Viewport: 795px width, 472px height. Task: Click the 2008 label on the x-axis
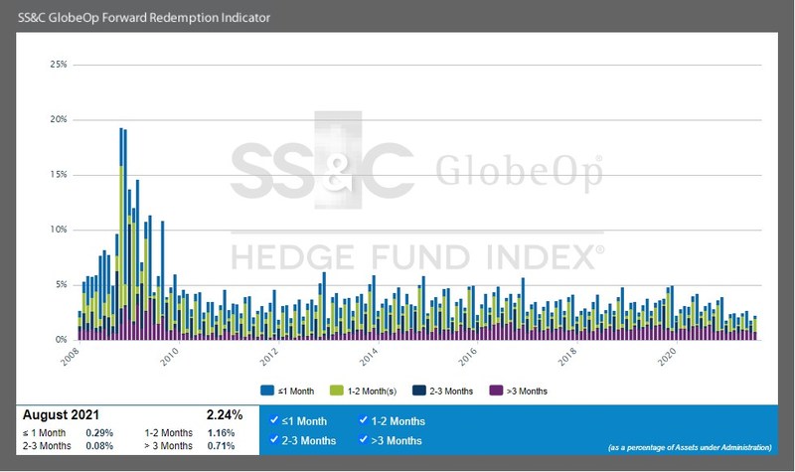point(68,355)
